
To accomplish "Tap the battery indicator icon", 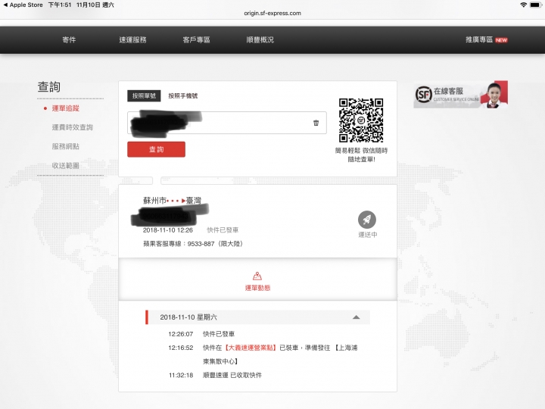I will tap(535, 5).
